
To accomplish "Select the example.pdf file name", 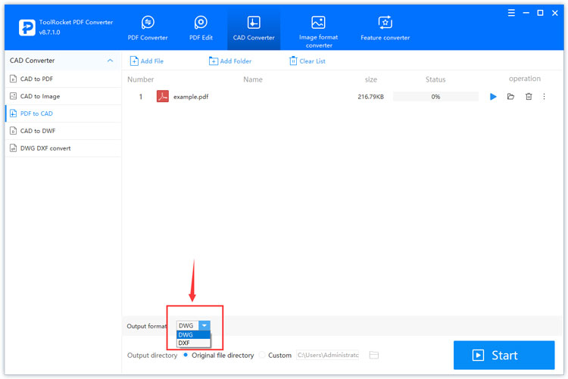I will tap(191, 97).
